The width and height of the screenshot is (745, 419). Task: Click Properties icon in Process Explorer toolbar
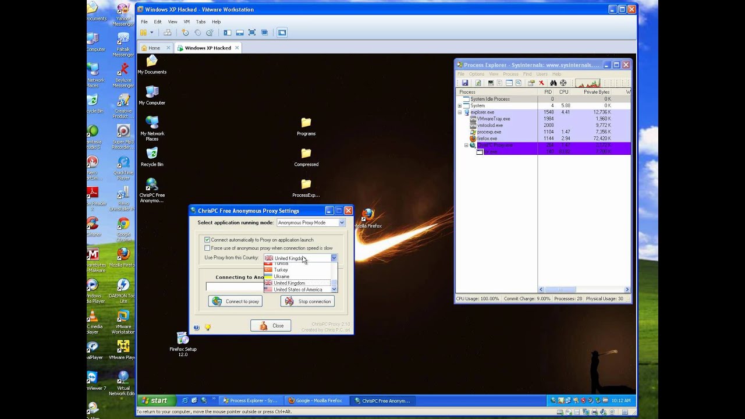[x=531, y=83]
